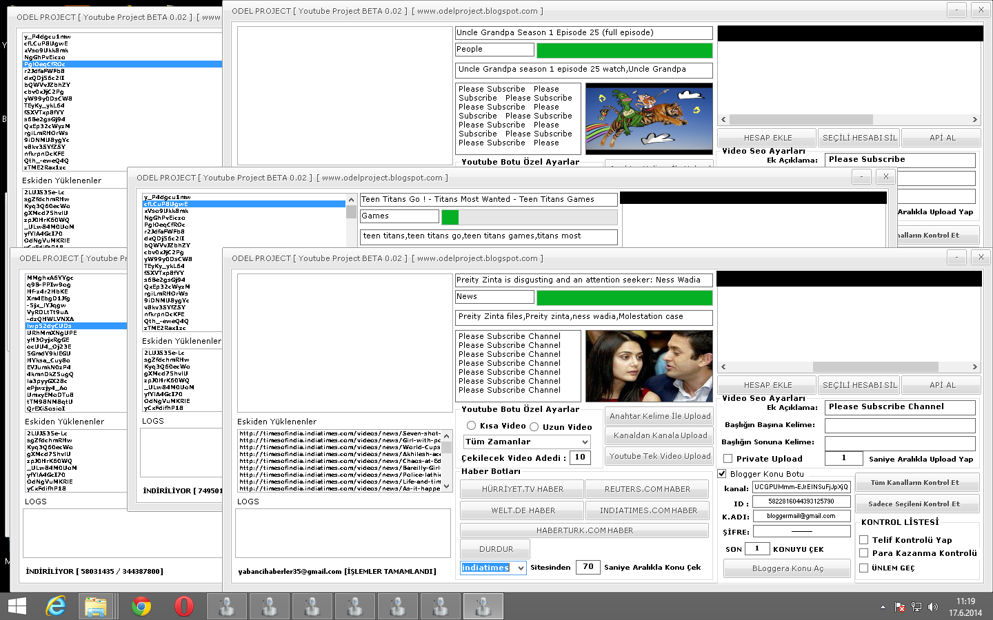Click the seconds interval field showing 70
This screenshot has height=620, width=993.
pos(588,567)
